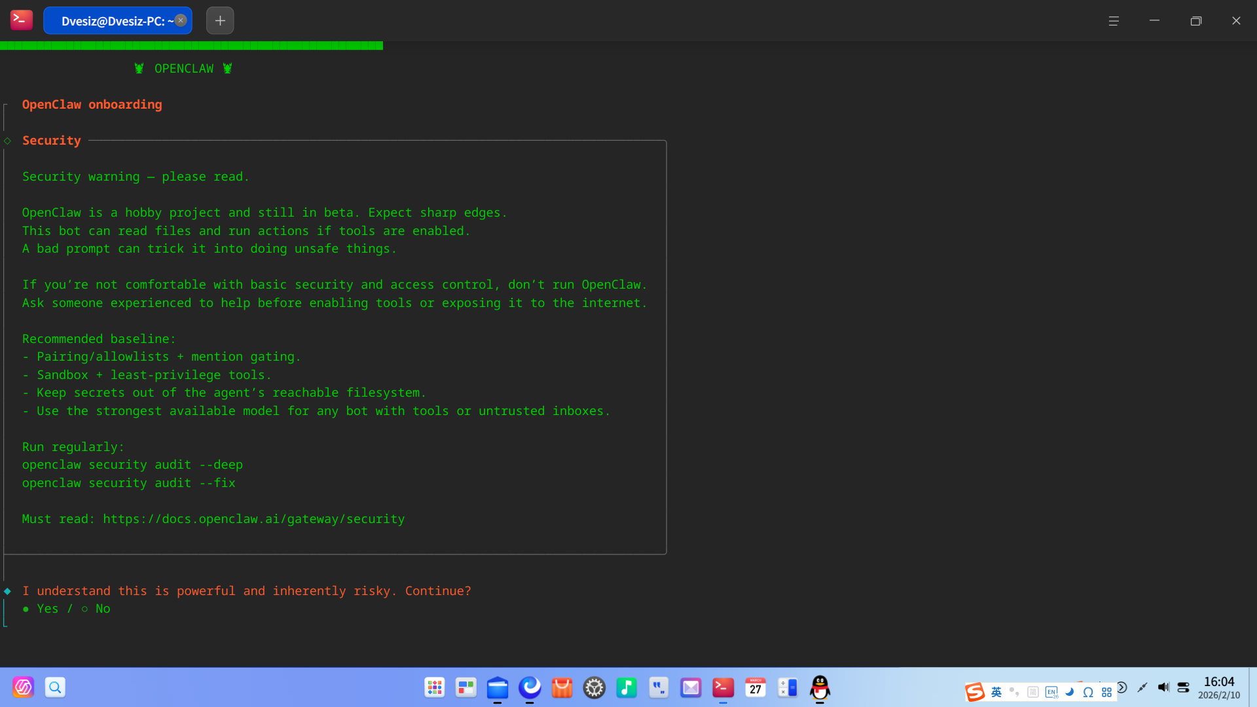Launch the Music player from the dock
The width and height of the screenshot is (1257, 707).
click(626, 687)
